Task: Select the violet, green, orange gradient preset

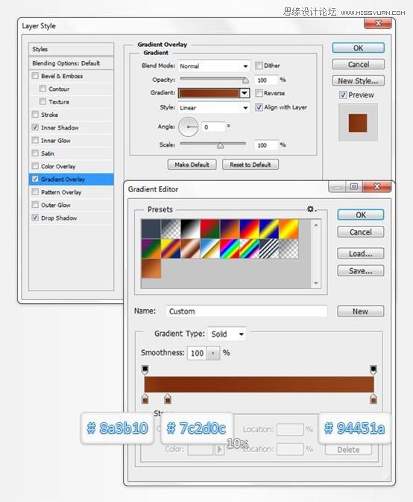Action: 151,249
